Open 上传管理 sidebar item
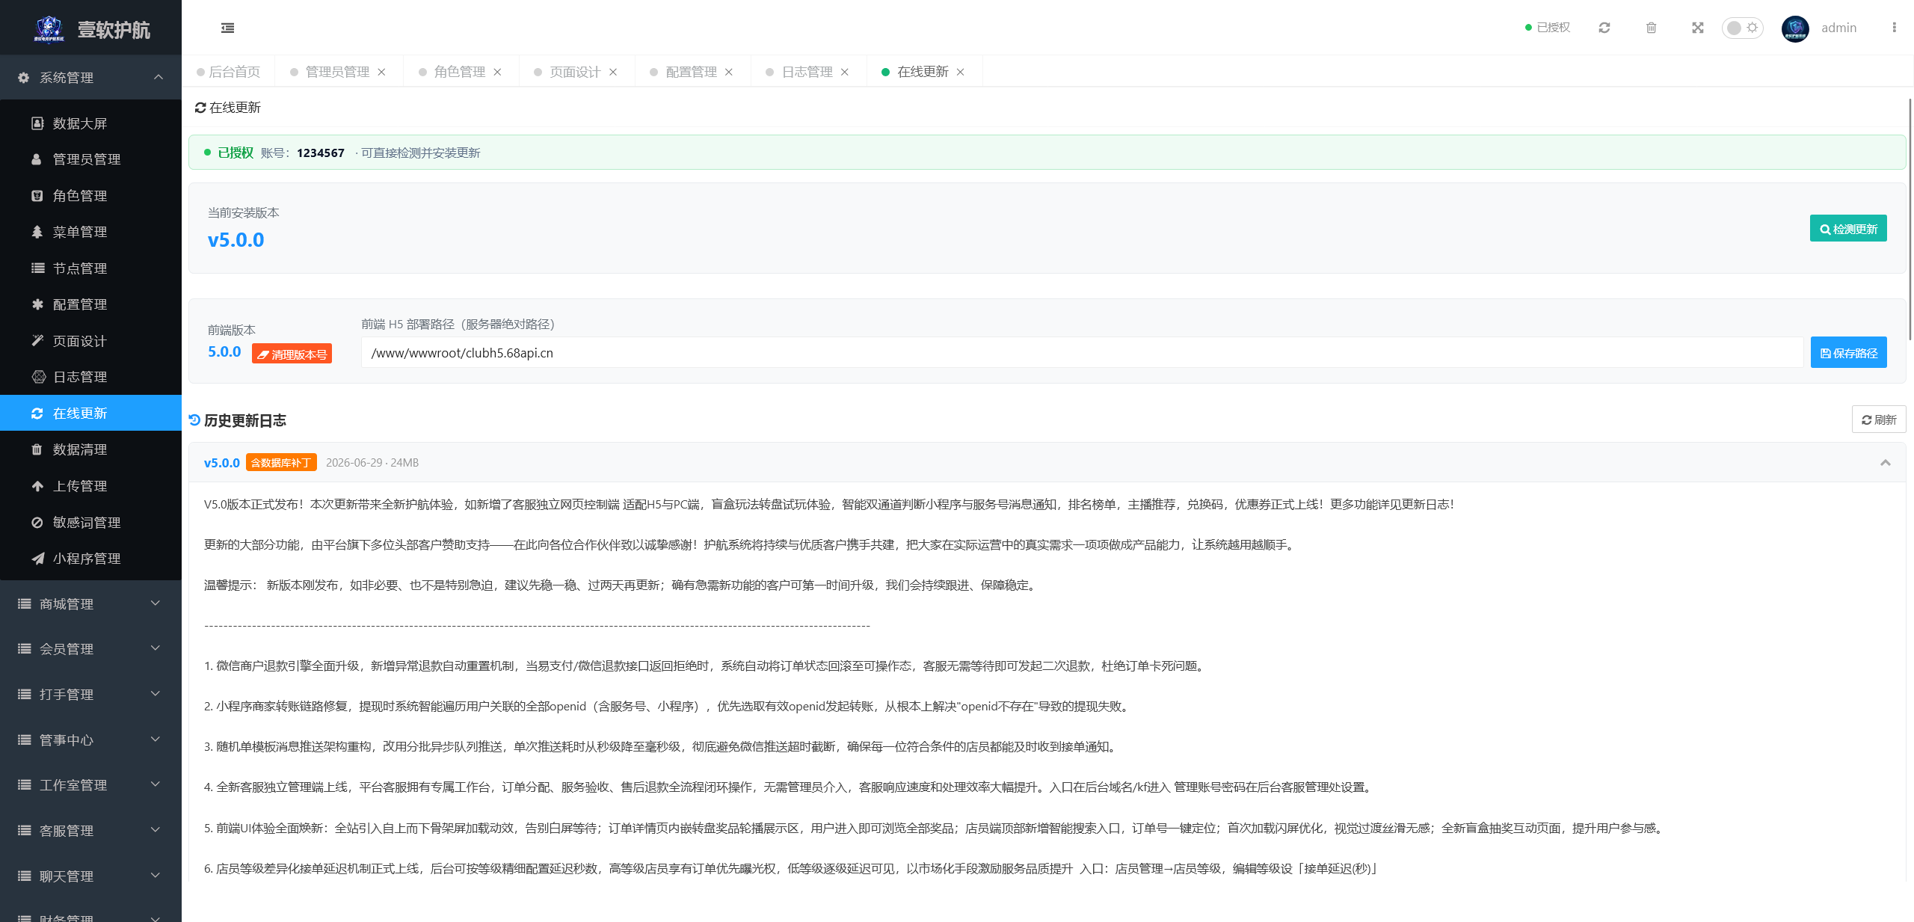 pyautogui.click(x=90, y=486)
